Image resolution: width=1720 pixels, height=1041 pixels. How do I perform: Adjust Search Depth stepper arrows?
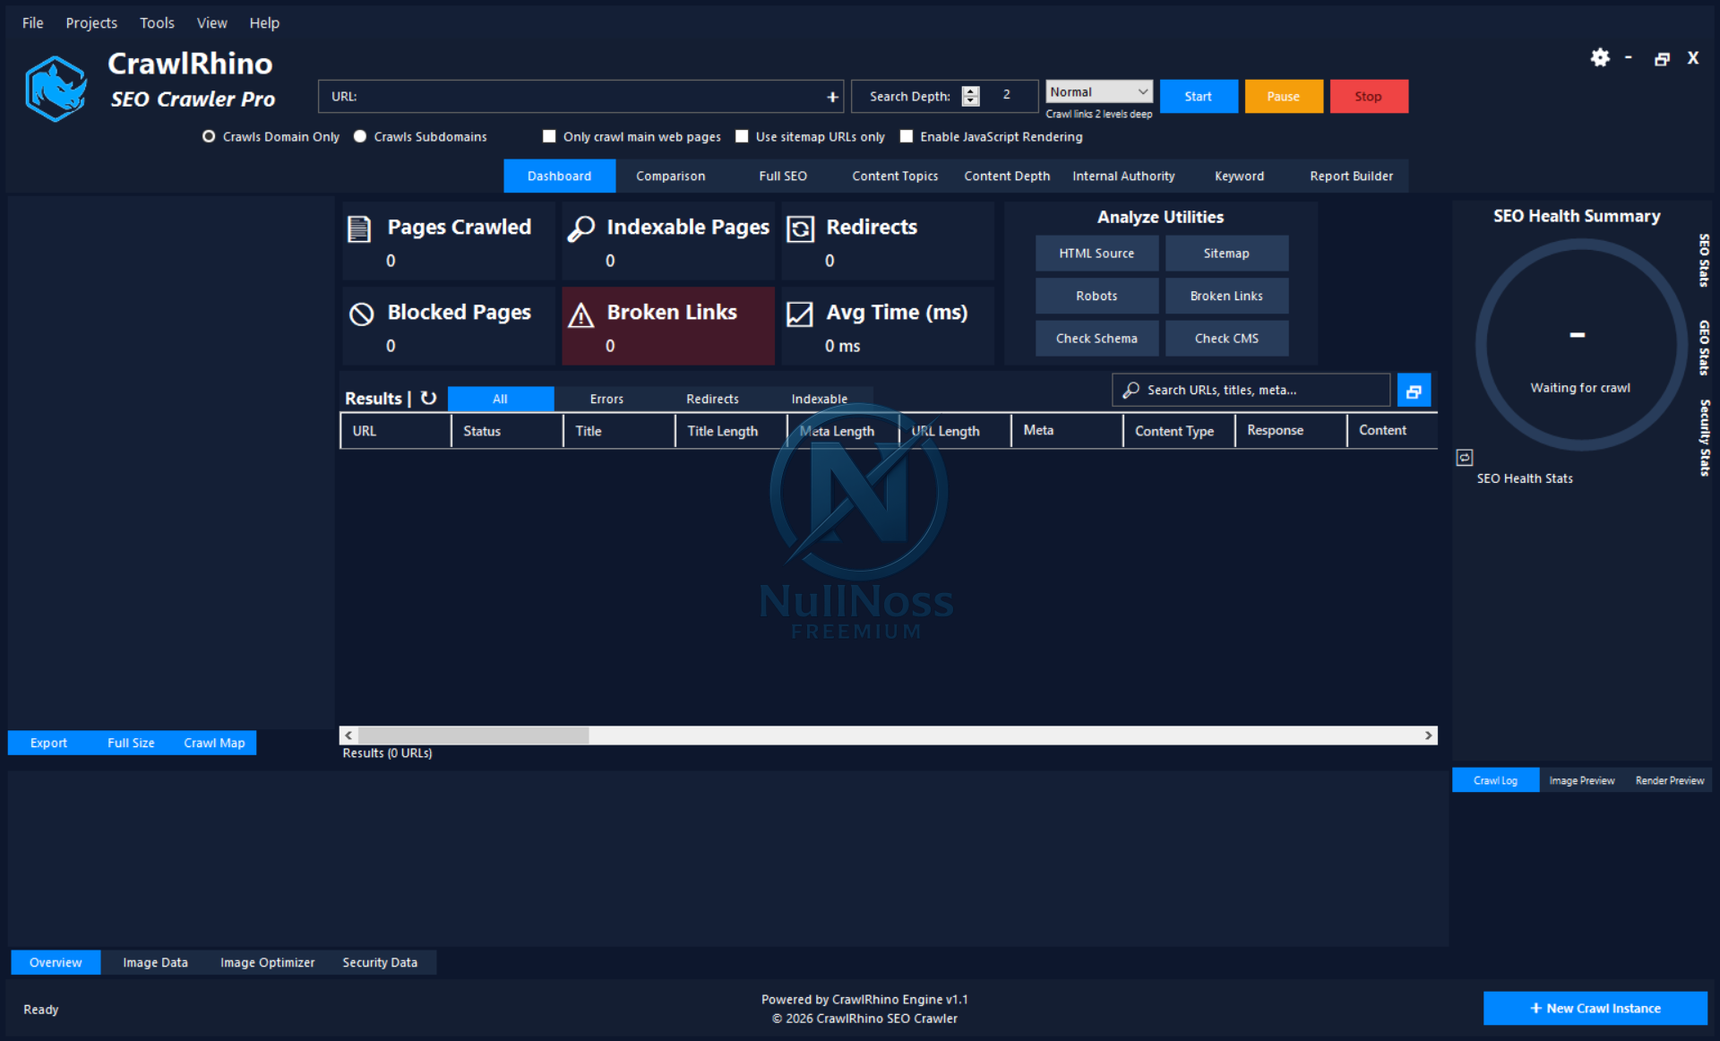pyautogui.click(x=971, y=97)
